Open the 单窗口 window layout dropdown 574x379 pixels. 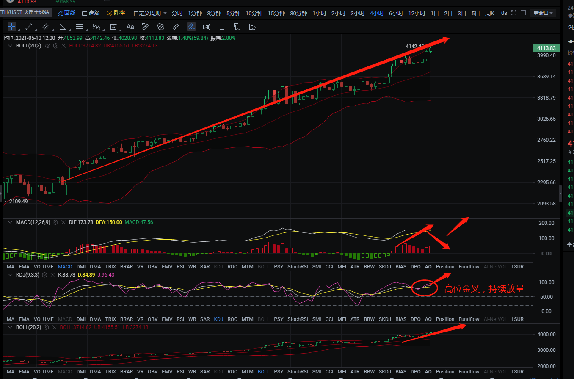(543, 13)
